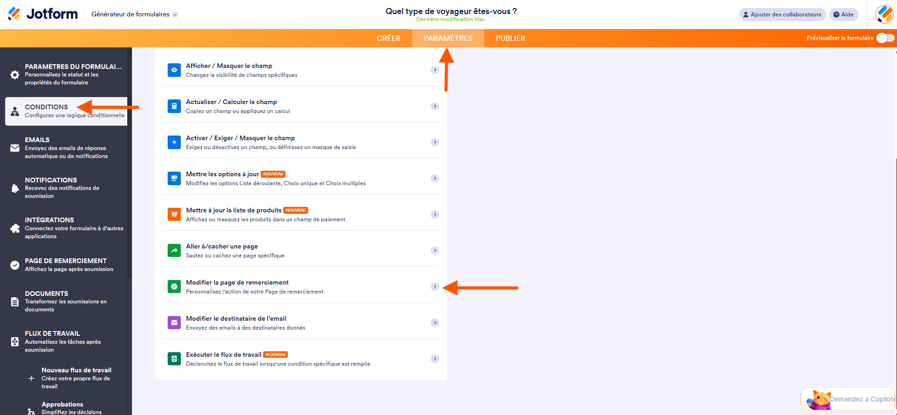Open the user avatar menu
The image size is (897, 415).
[884, 15]
